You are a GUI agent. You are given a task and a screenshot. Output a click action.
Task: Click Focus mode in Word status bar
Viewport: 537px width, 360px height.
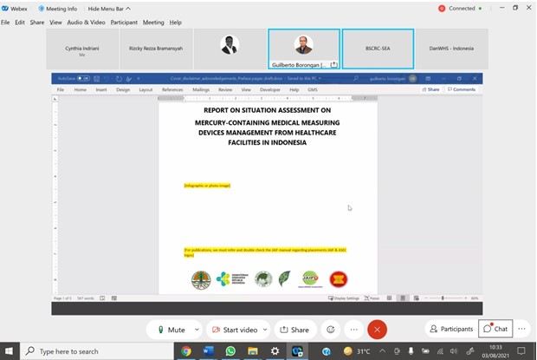372,298
